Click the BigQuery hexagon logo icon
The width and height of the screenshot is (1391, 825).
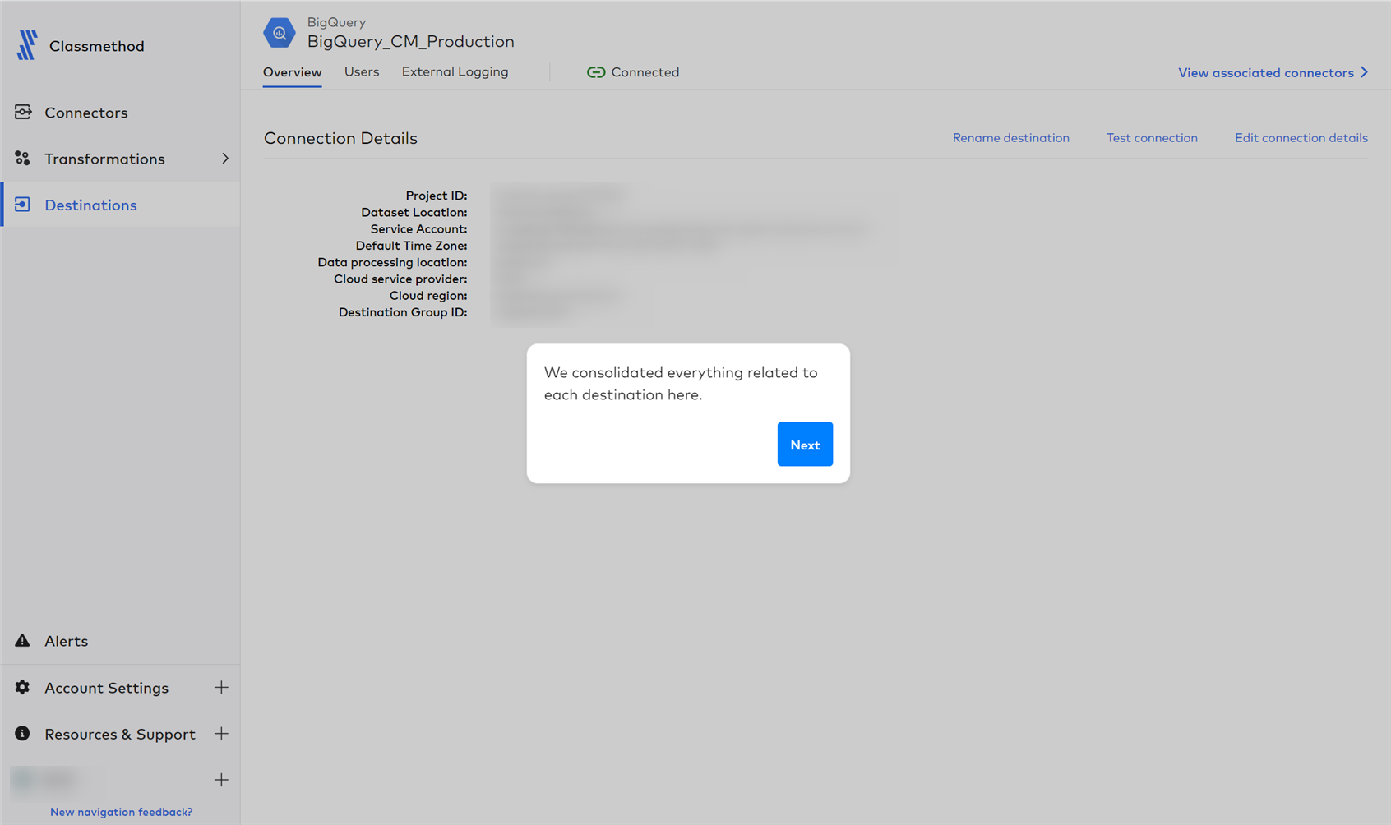point(280,32)
